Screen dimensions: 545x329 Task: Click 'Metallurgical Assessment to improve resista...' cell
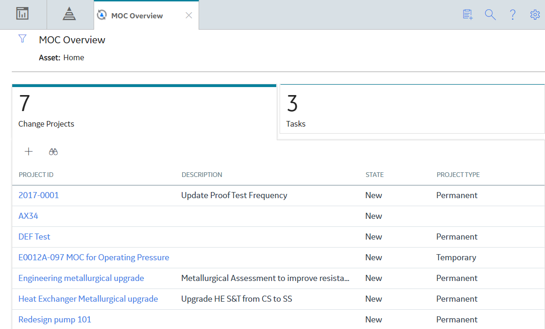point(265,278)
